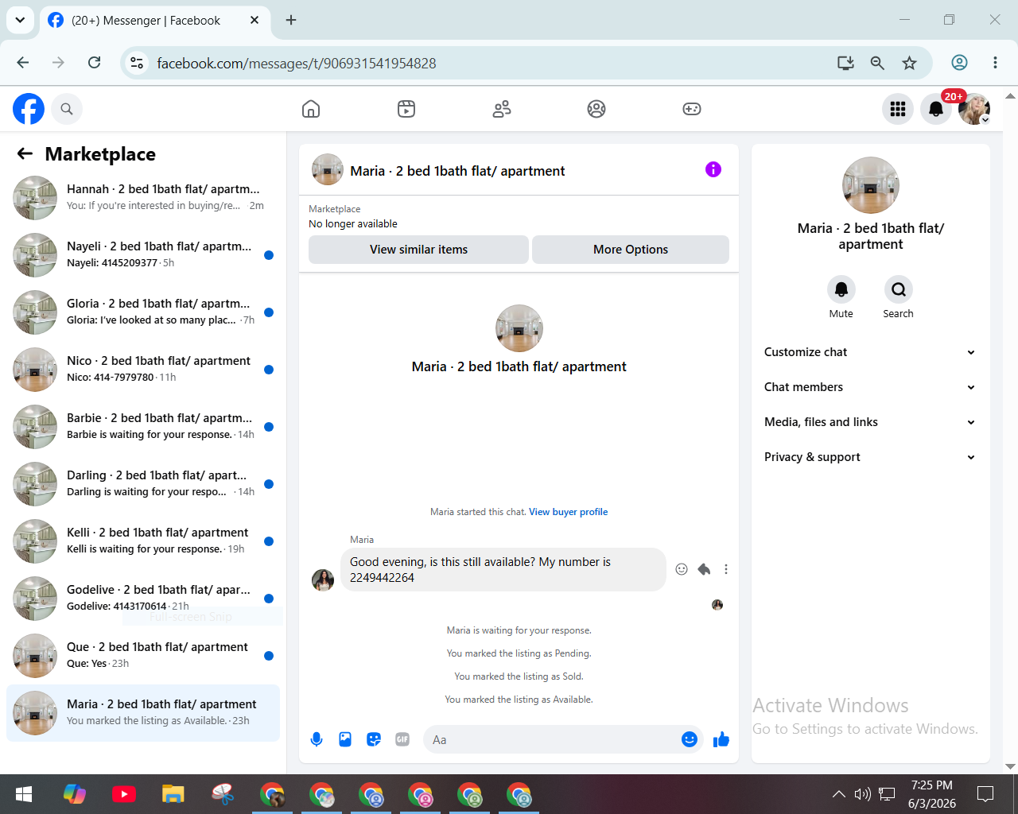
Task: Open File Explorer from taskbar
Action: tap(173, 794)
